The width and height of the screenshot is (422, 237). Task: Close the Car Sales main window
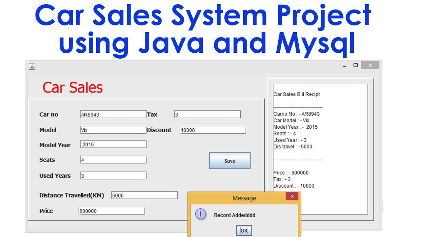pyautogui.click(x=370, y=65)
